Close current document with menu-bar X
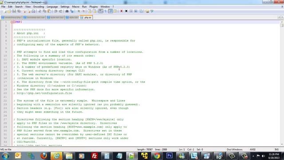 (x=282, y=7)
